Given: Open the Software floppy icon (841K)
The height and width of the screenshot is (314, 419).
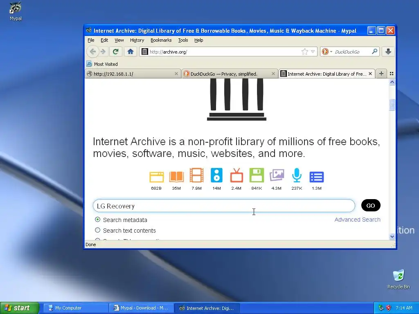Looking at the screenshot, I should pos(257,175).
